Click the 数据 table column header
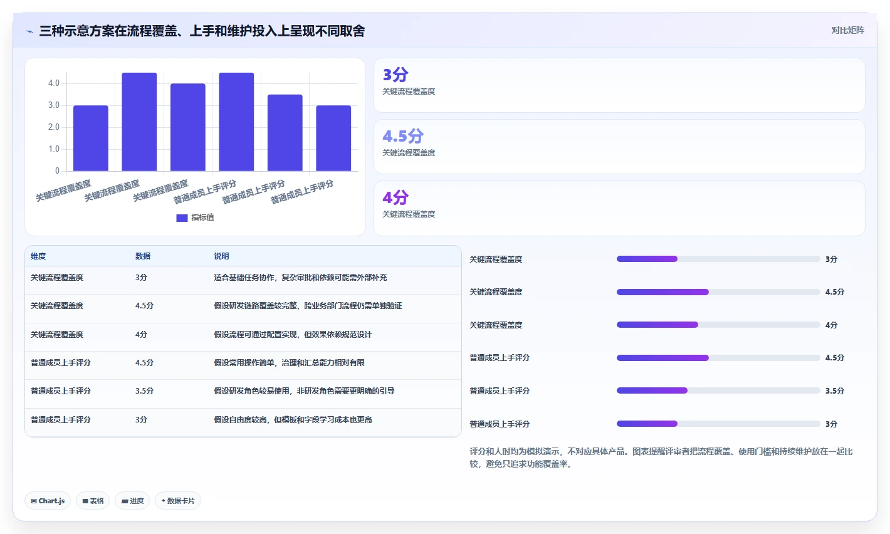 pos(143,256)
